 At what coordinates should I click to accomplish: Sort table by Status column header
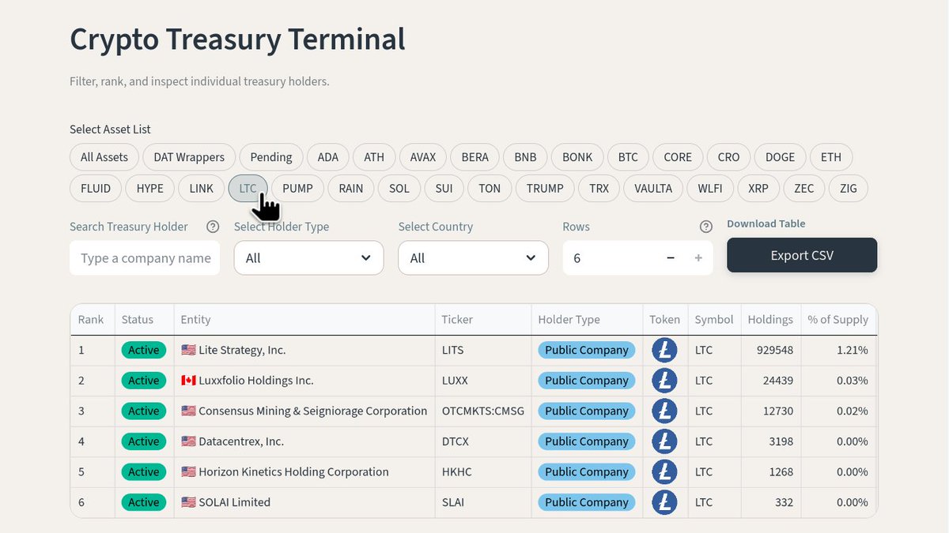[x=144, y=320]
